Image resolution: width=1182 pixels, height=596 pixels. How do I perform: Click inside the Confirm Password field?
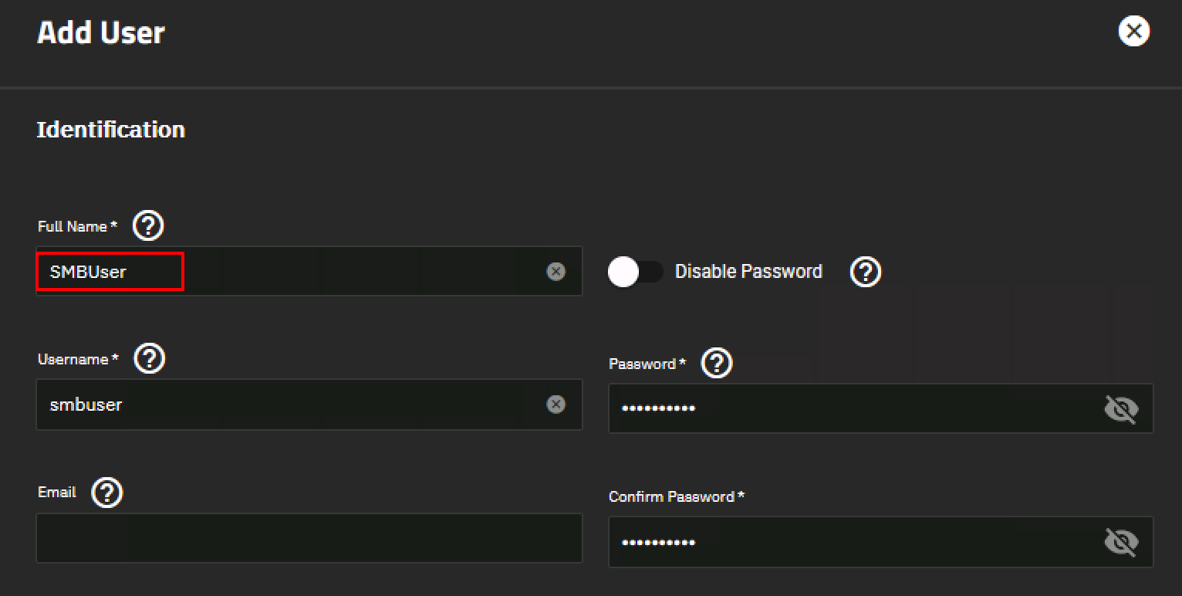849,542
